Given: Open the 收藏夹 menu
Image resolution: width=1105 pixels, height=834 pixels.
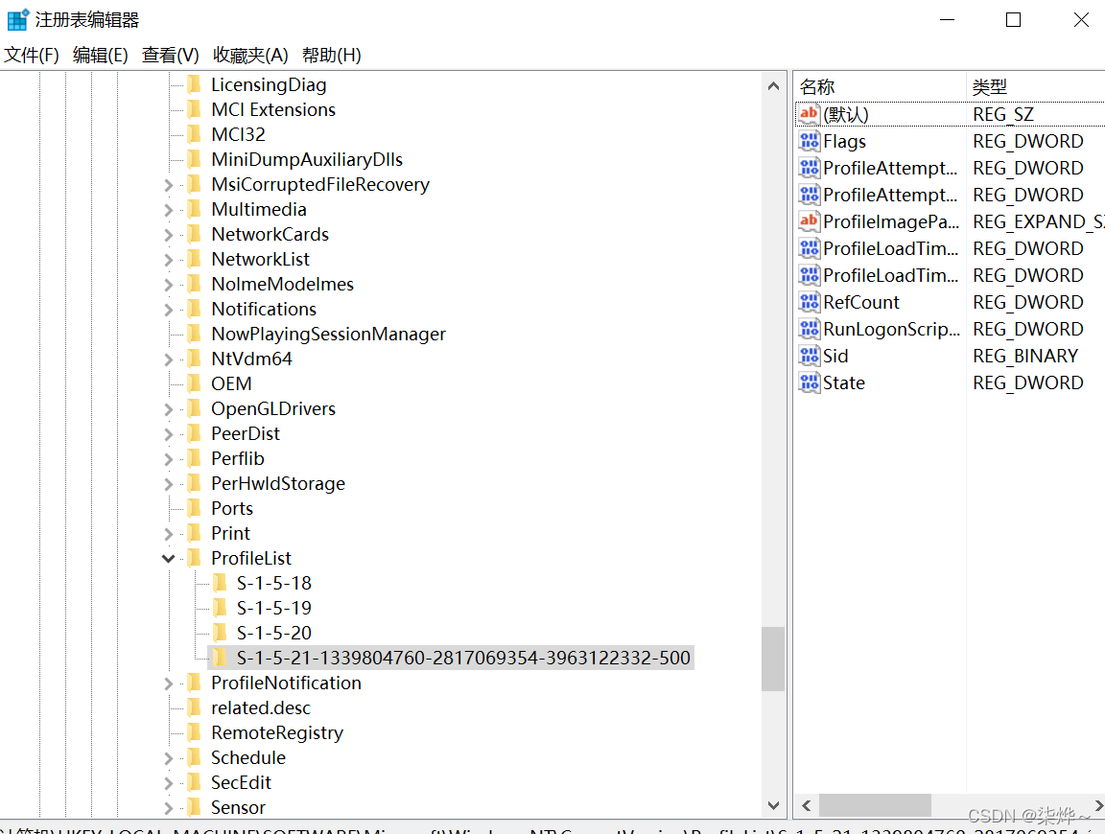Looking at the screenshot, I should pyautogui.click(x=249, y=55).
